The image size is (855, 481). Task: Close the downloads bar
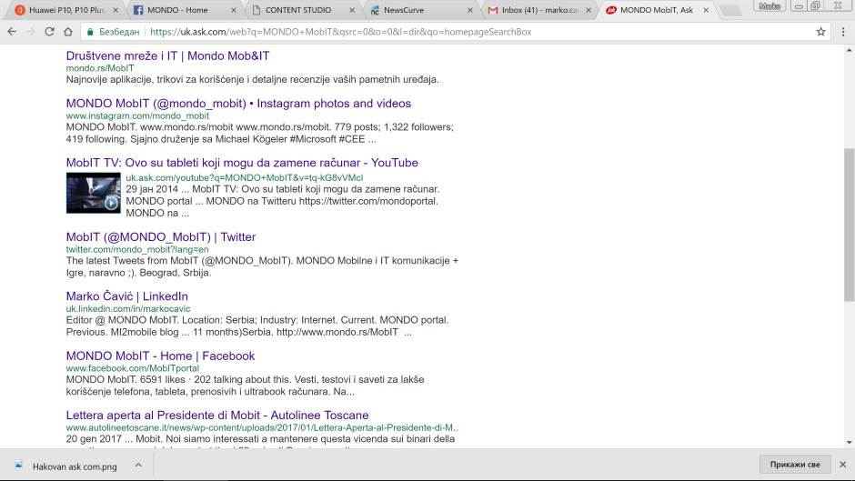pos(841,465)
